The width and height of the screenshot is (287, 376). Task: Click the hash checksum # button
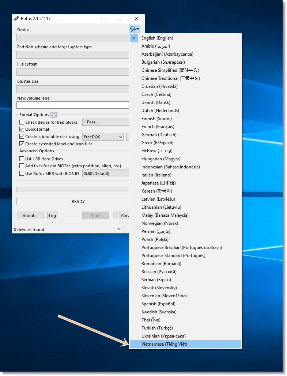[119, 229]
